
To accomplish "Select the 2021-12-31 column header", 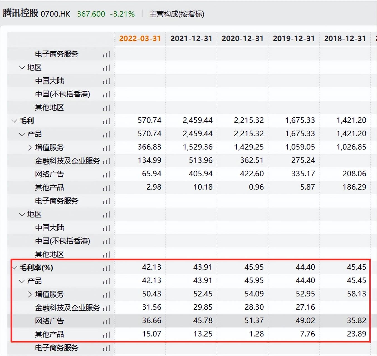I will (191, 38).
